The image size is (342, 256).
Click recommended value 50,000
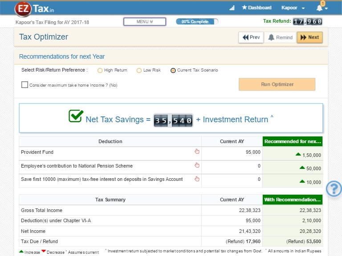[313, 168]
